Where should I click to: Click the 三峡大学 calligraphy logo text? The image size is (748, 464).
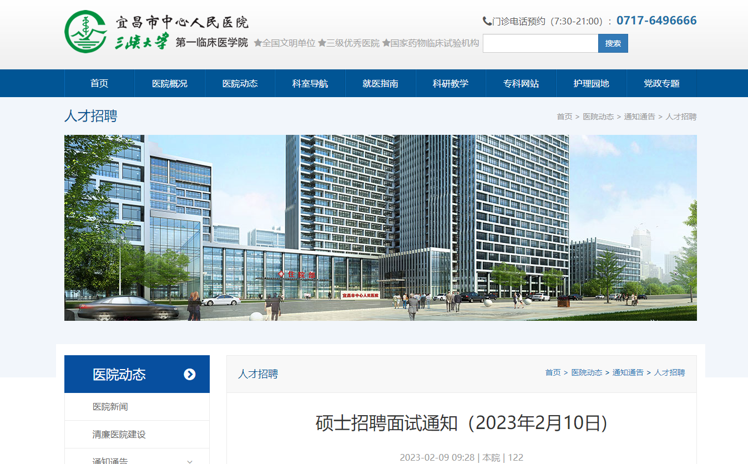(x=141, y=42)
